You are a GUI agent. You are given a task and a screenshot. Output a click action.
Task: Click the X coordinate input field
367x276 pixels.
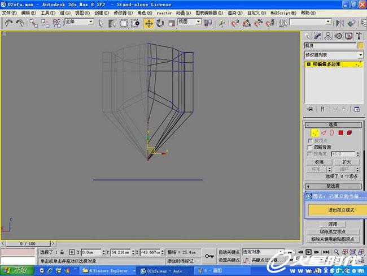(x=91, y=252)
